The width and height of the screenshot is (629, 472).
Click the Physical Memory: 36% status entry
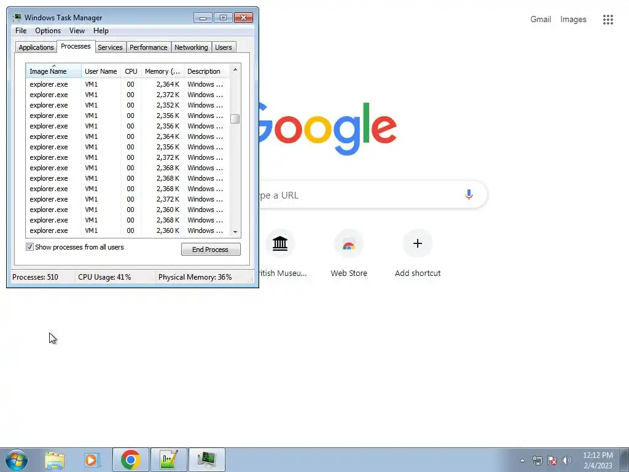coord(195,277)
